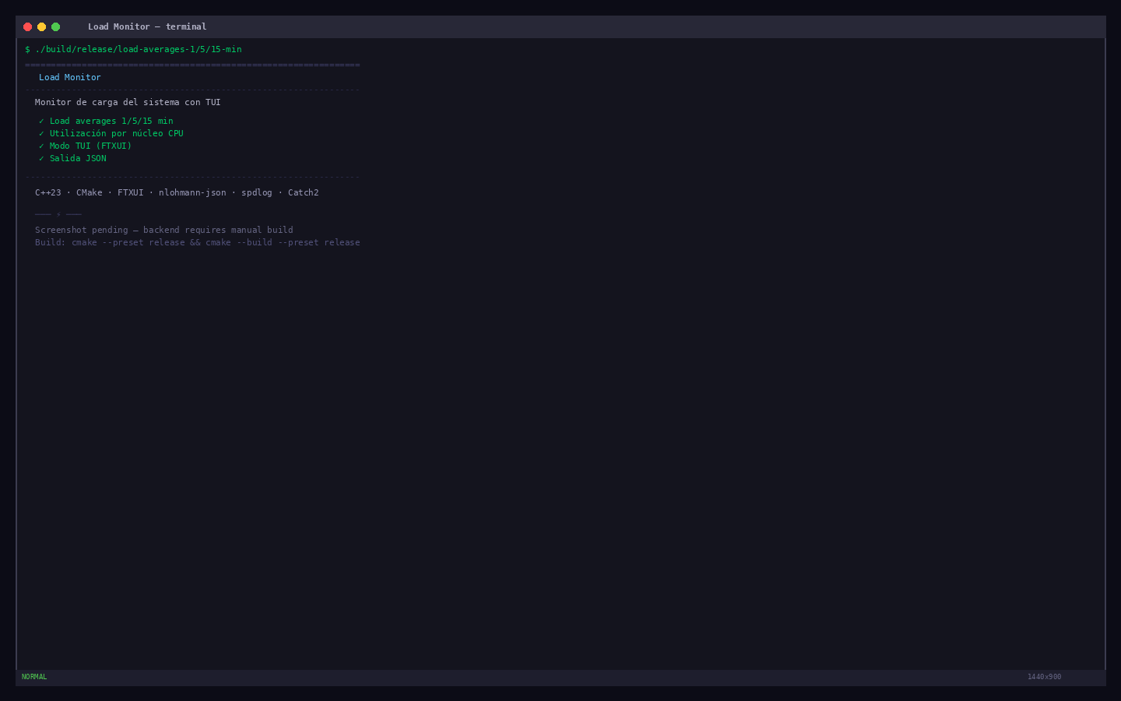This screenshot has width=1121, height=701.
Task: Click the lightning bolt divider symbol
Action: (58, 214)
